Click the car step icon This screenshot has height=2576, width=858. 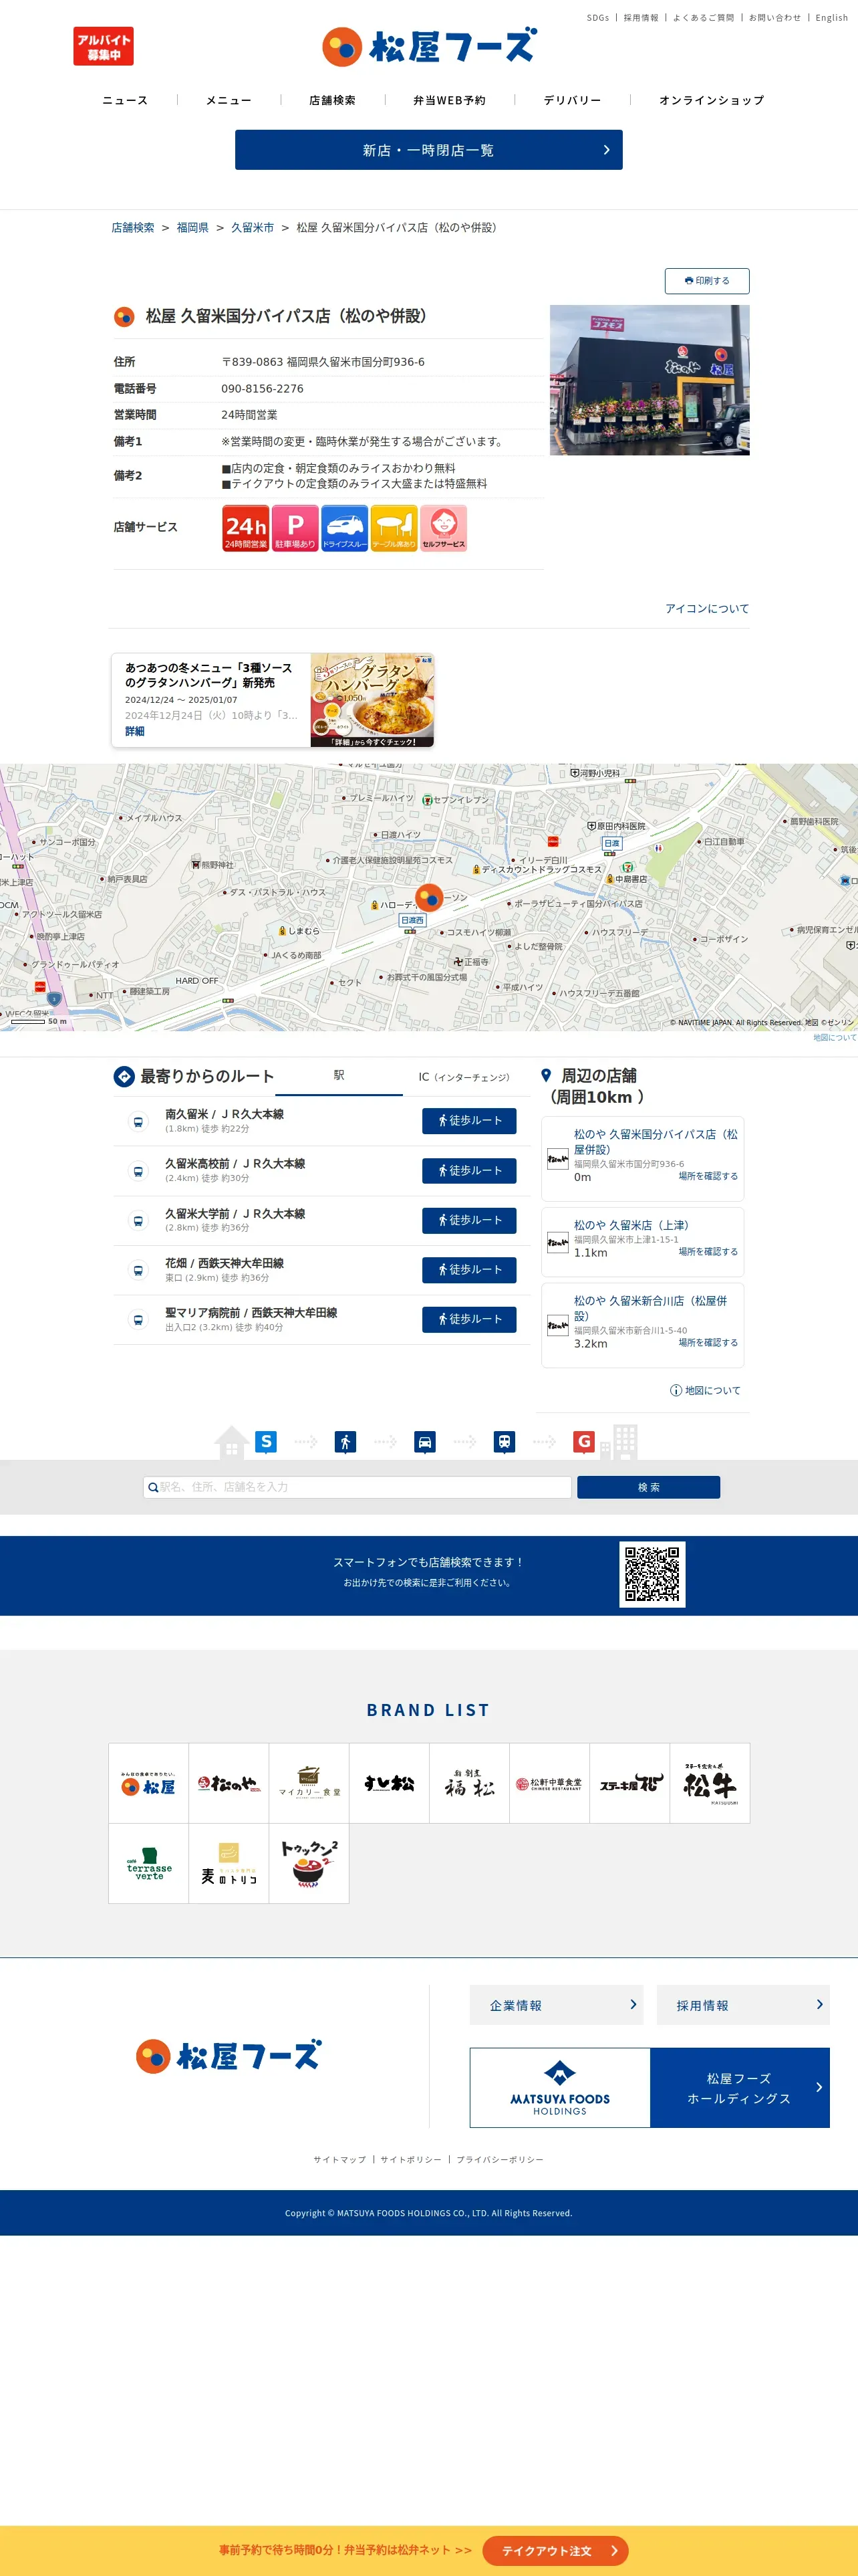pos(424,1441)
